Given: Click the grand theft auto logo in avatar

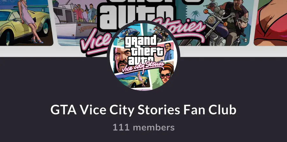Looking at the screenshot, I should (143, 50).
